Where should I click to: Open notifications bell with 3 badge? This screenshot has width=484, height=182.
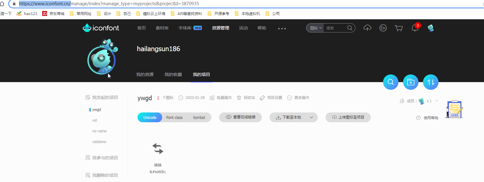pyautogui.click(x=415, y=28)
